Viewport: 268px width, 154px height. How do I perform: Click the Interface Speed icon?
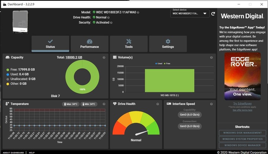coord(169,104)
